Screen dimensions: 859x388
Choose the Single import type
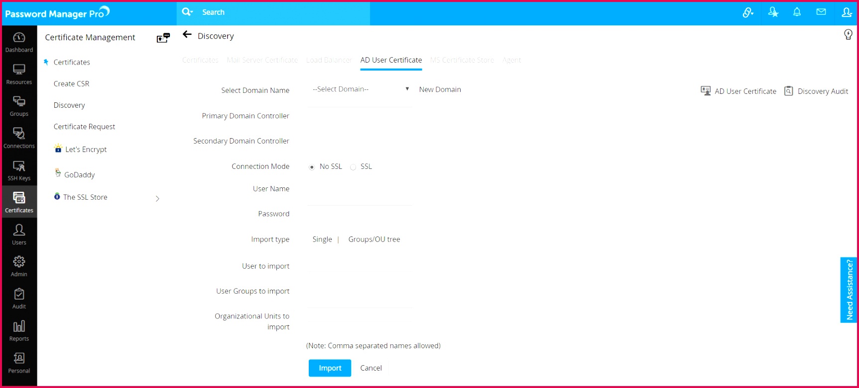[x=322, y=239]
